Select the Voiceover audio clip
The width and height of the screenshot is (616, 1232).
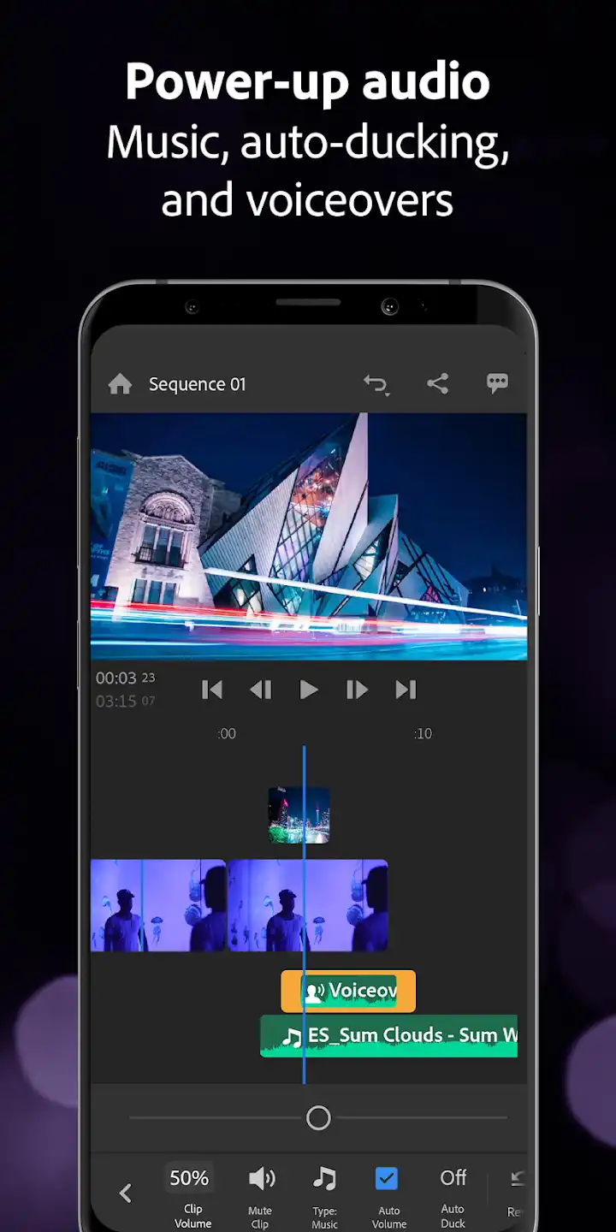pos(348,992)
